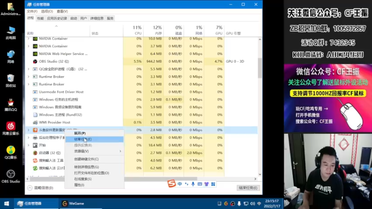
Task: Switch to the 性能 tab
Action: pyautogui.click(x=40, y=18)
